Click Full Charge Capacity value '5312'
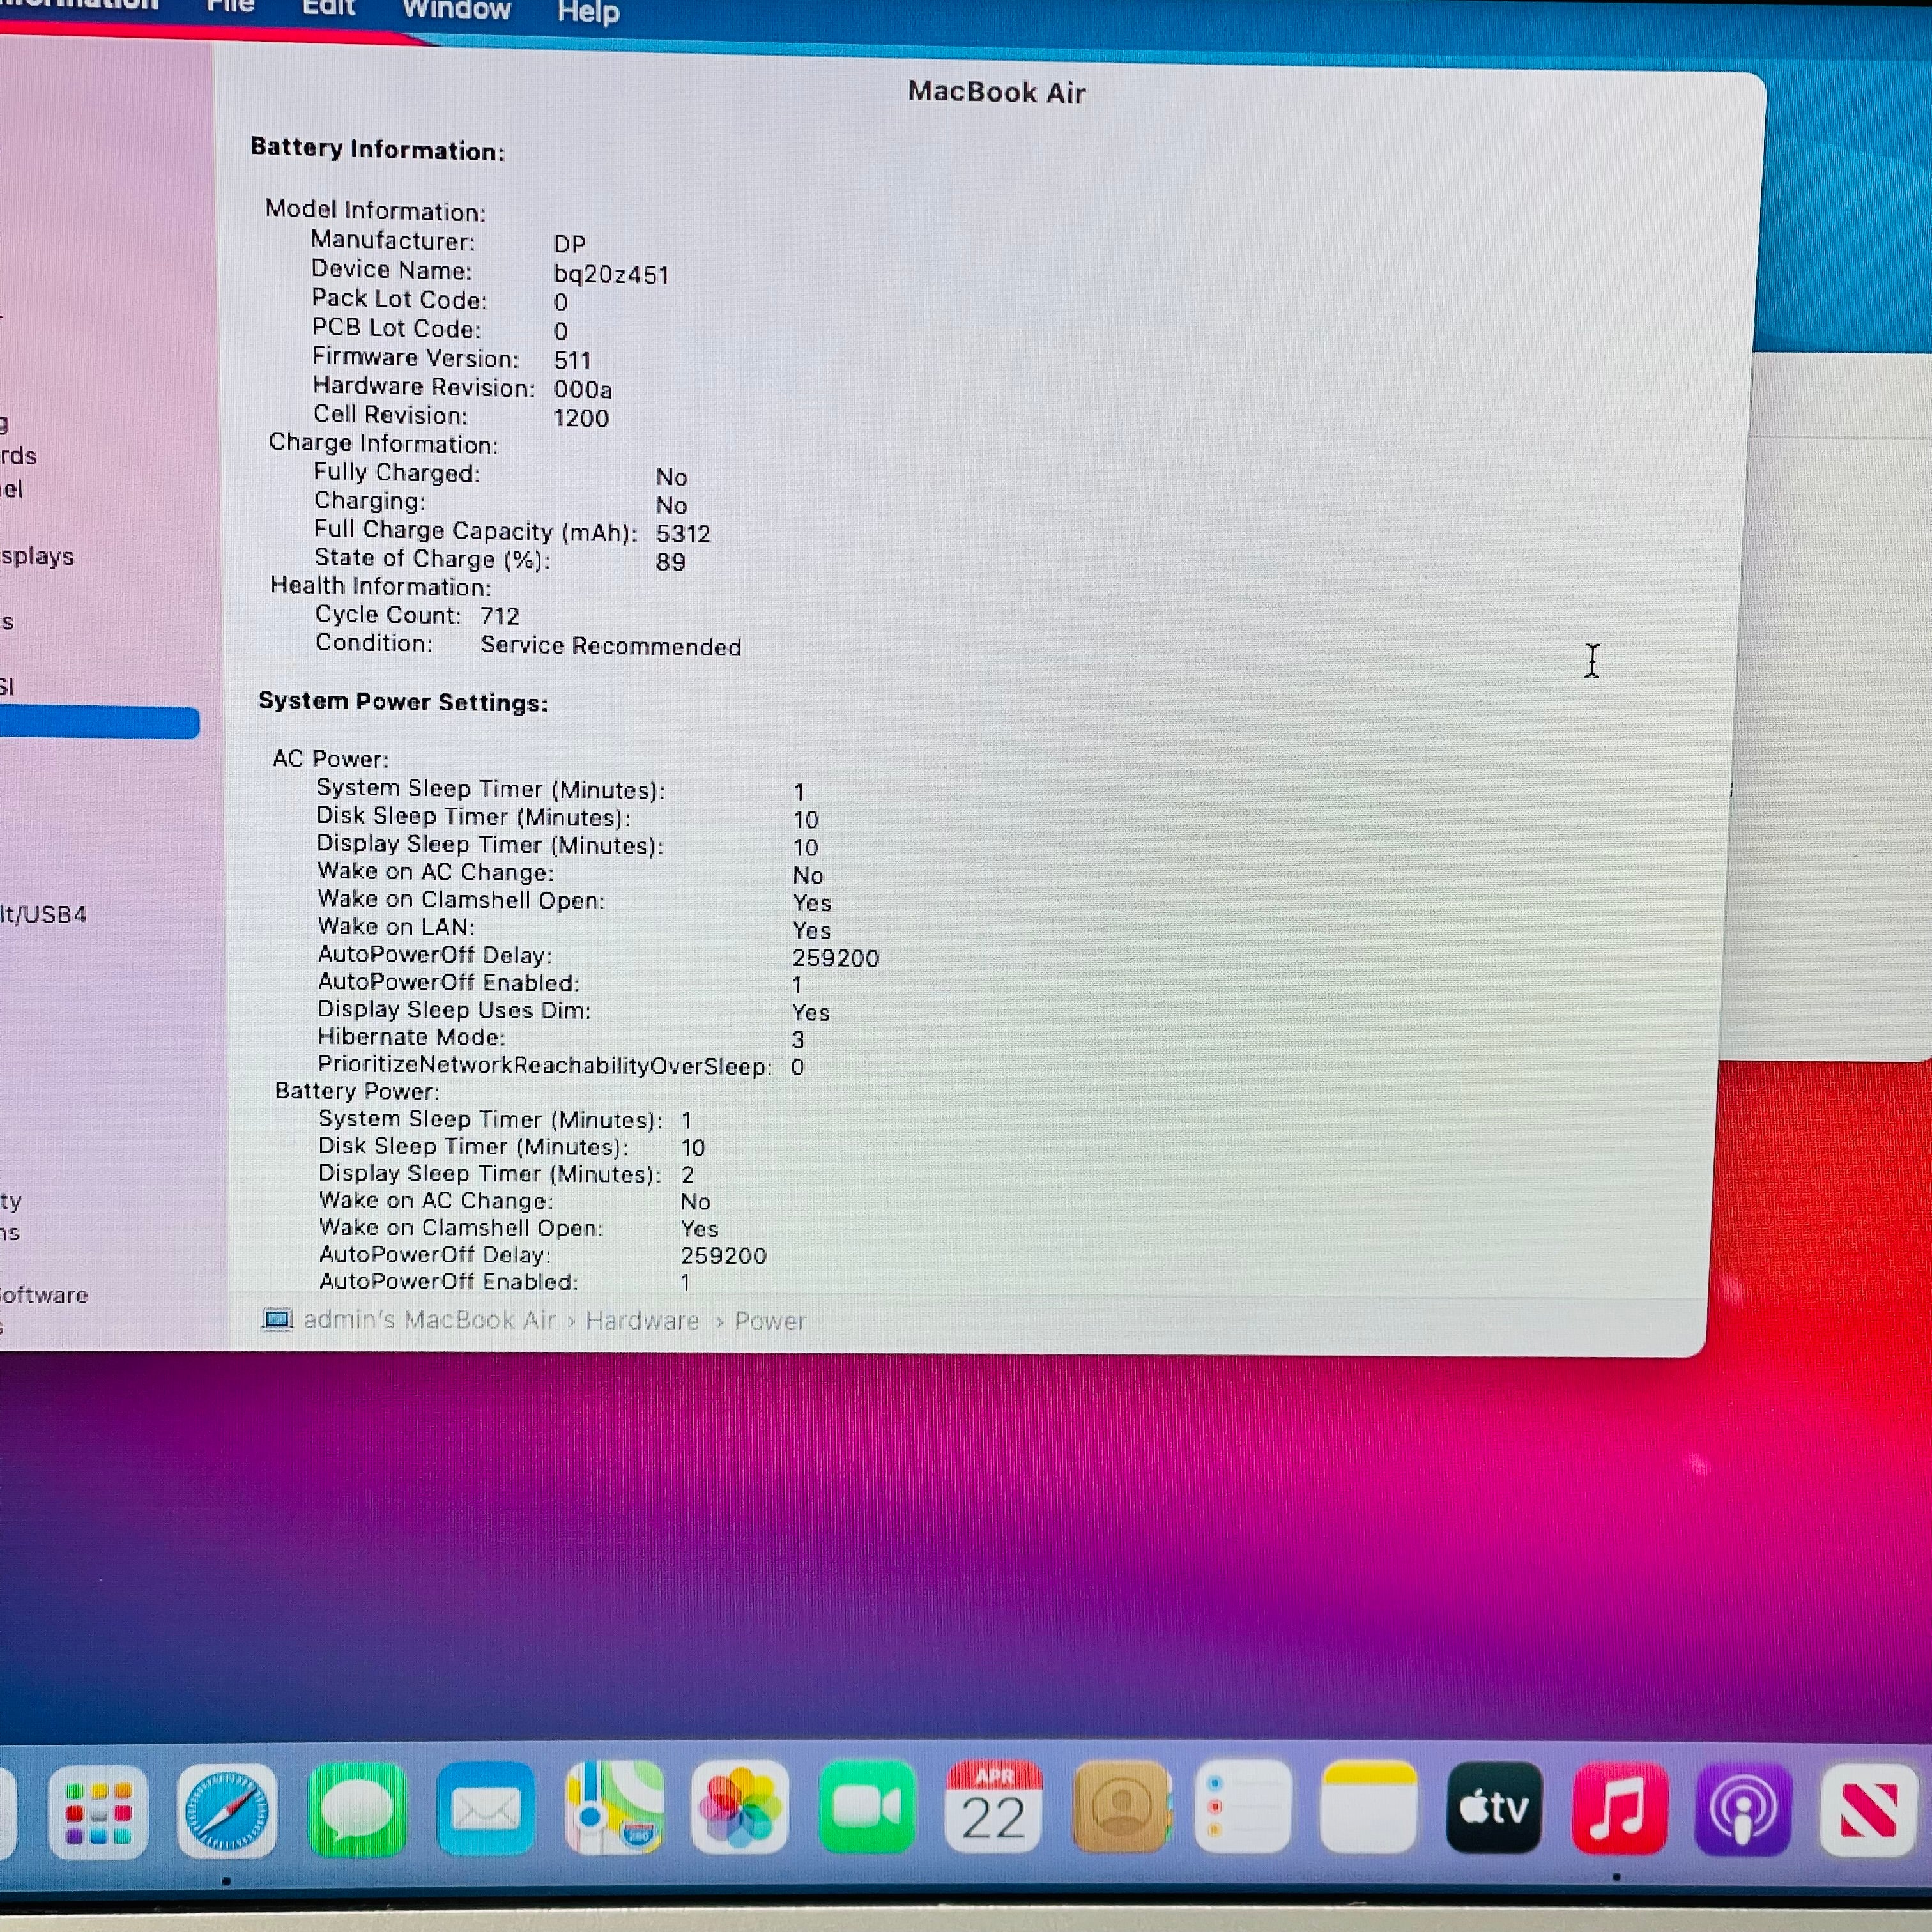 coord(683,534)
